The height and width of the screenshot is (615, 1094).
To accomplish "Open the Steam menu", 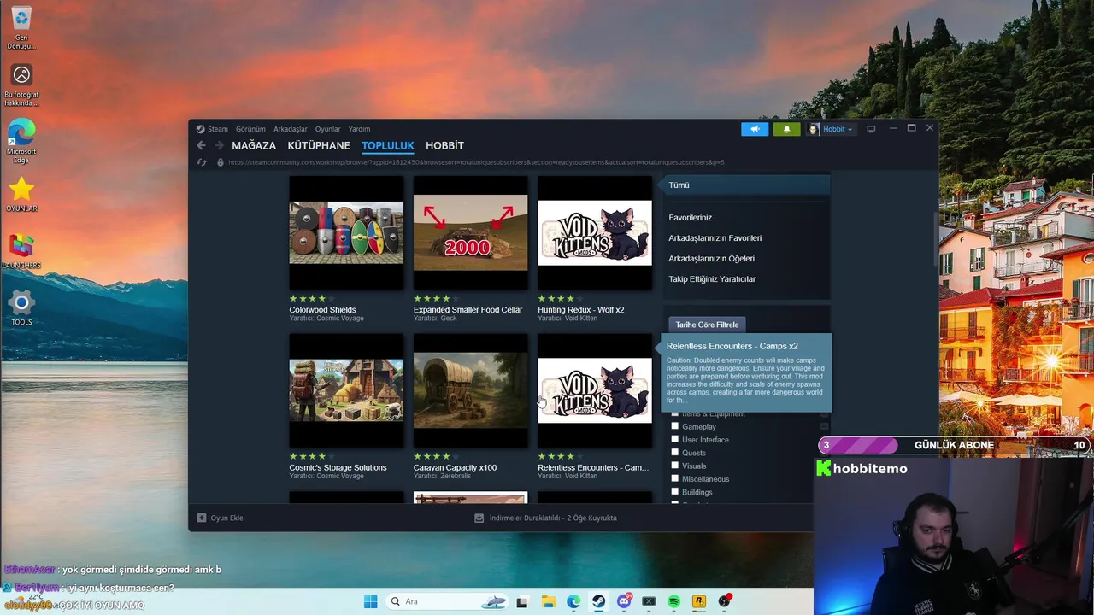I will point(218,129).
